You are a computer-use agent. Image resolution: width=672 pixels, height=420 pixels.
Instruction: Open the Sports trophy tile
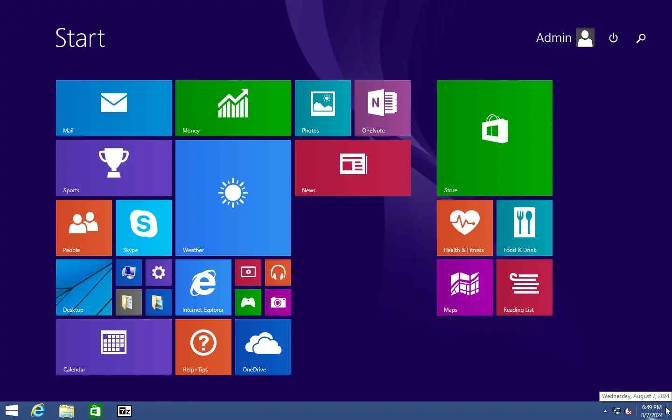[114, 168]
